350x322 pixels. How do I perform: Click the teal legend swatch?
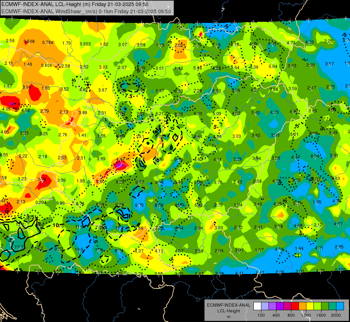(x=332, y=306)
